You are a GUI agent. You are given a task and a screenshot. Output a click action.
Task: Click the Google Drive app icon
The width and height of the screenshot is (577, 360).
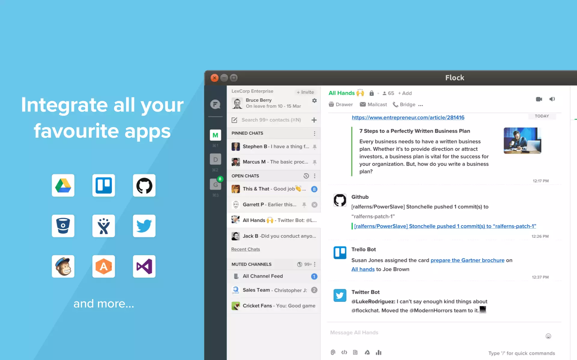pyautogui.click(x=63, y=185)
